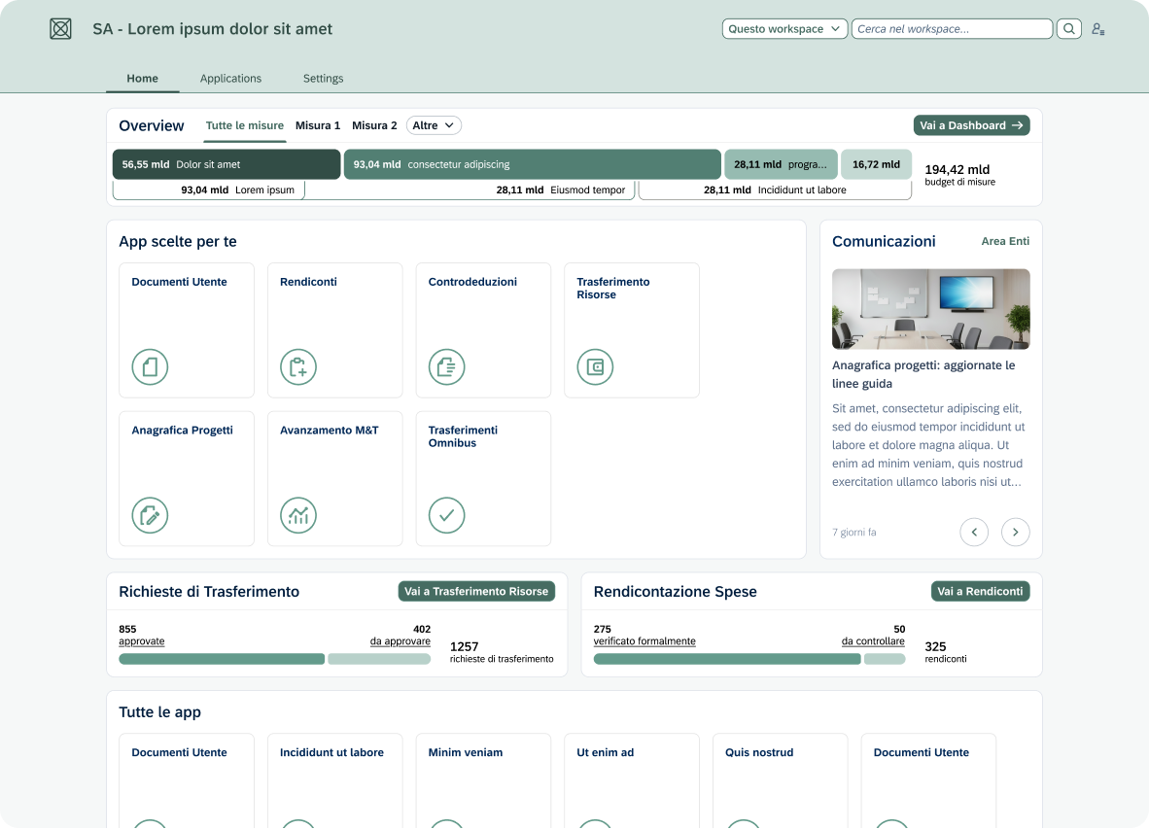Click the Trasferimento Risorse card icon
This screenshot has width=1149, height=829.
[595, 366]
